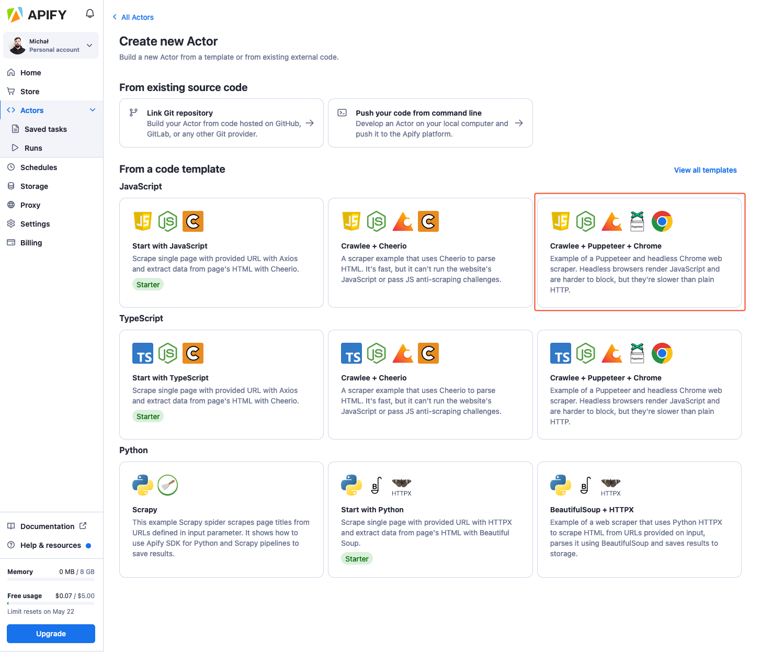The image size is (761, 652).
Task: Click the notification bell icon
Action: (x=90, y=14)
